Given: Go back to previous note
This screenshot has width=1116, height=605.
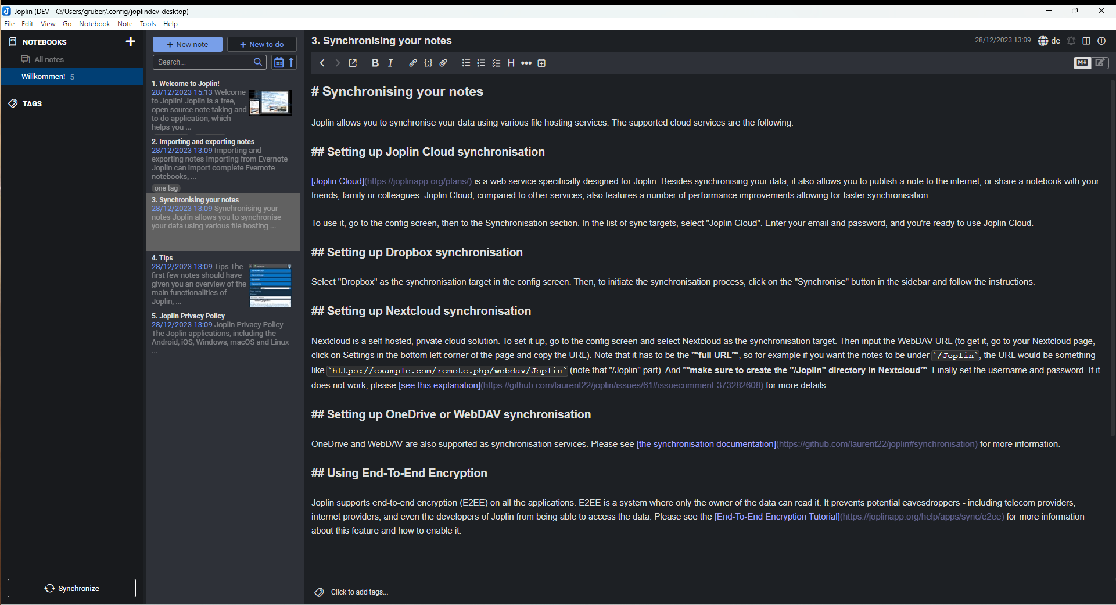Looking at the screenshot, I should 322,63.
